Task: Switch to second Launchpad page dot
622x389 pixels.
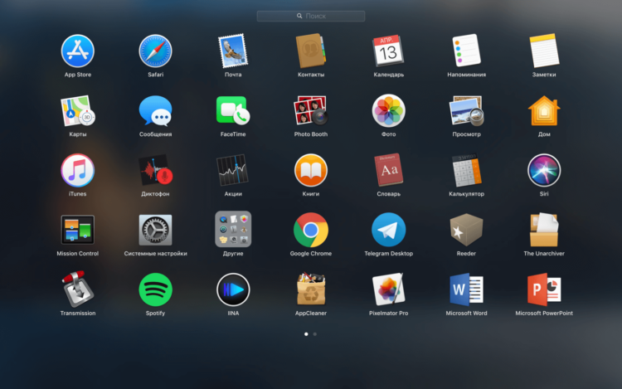Action: coord(315,334)
